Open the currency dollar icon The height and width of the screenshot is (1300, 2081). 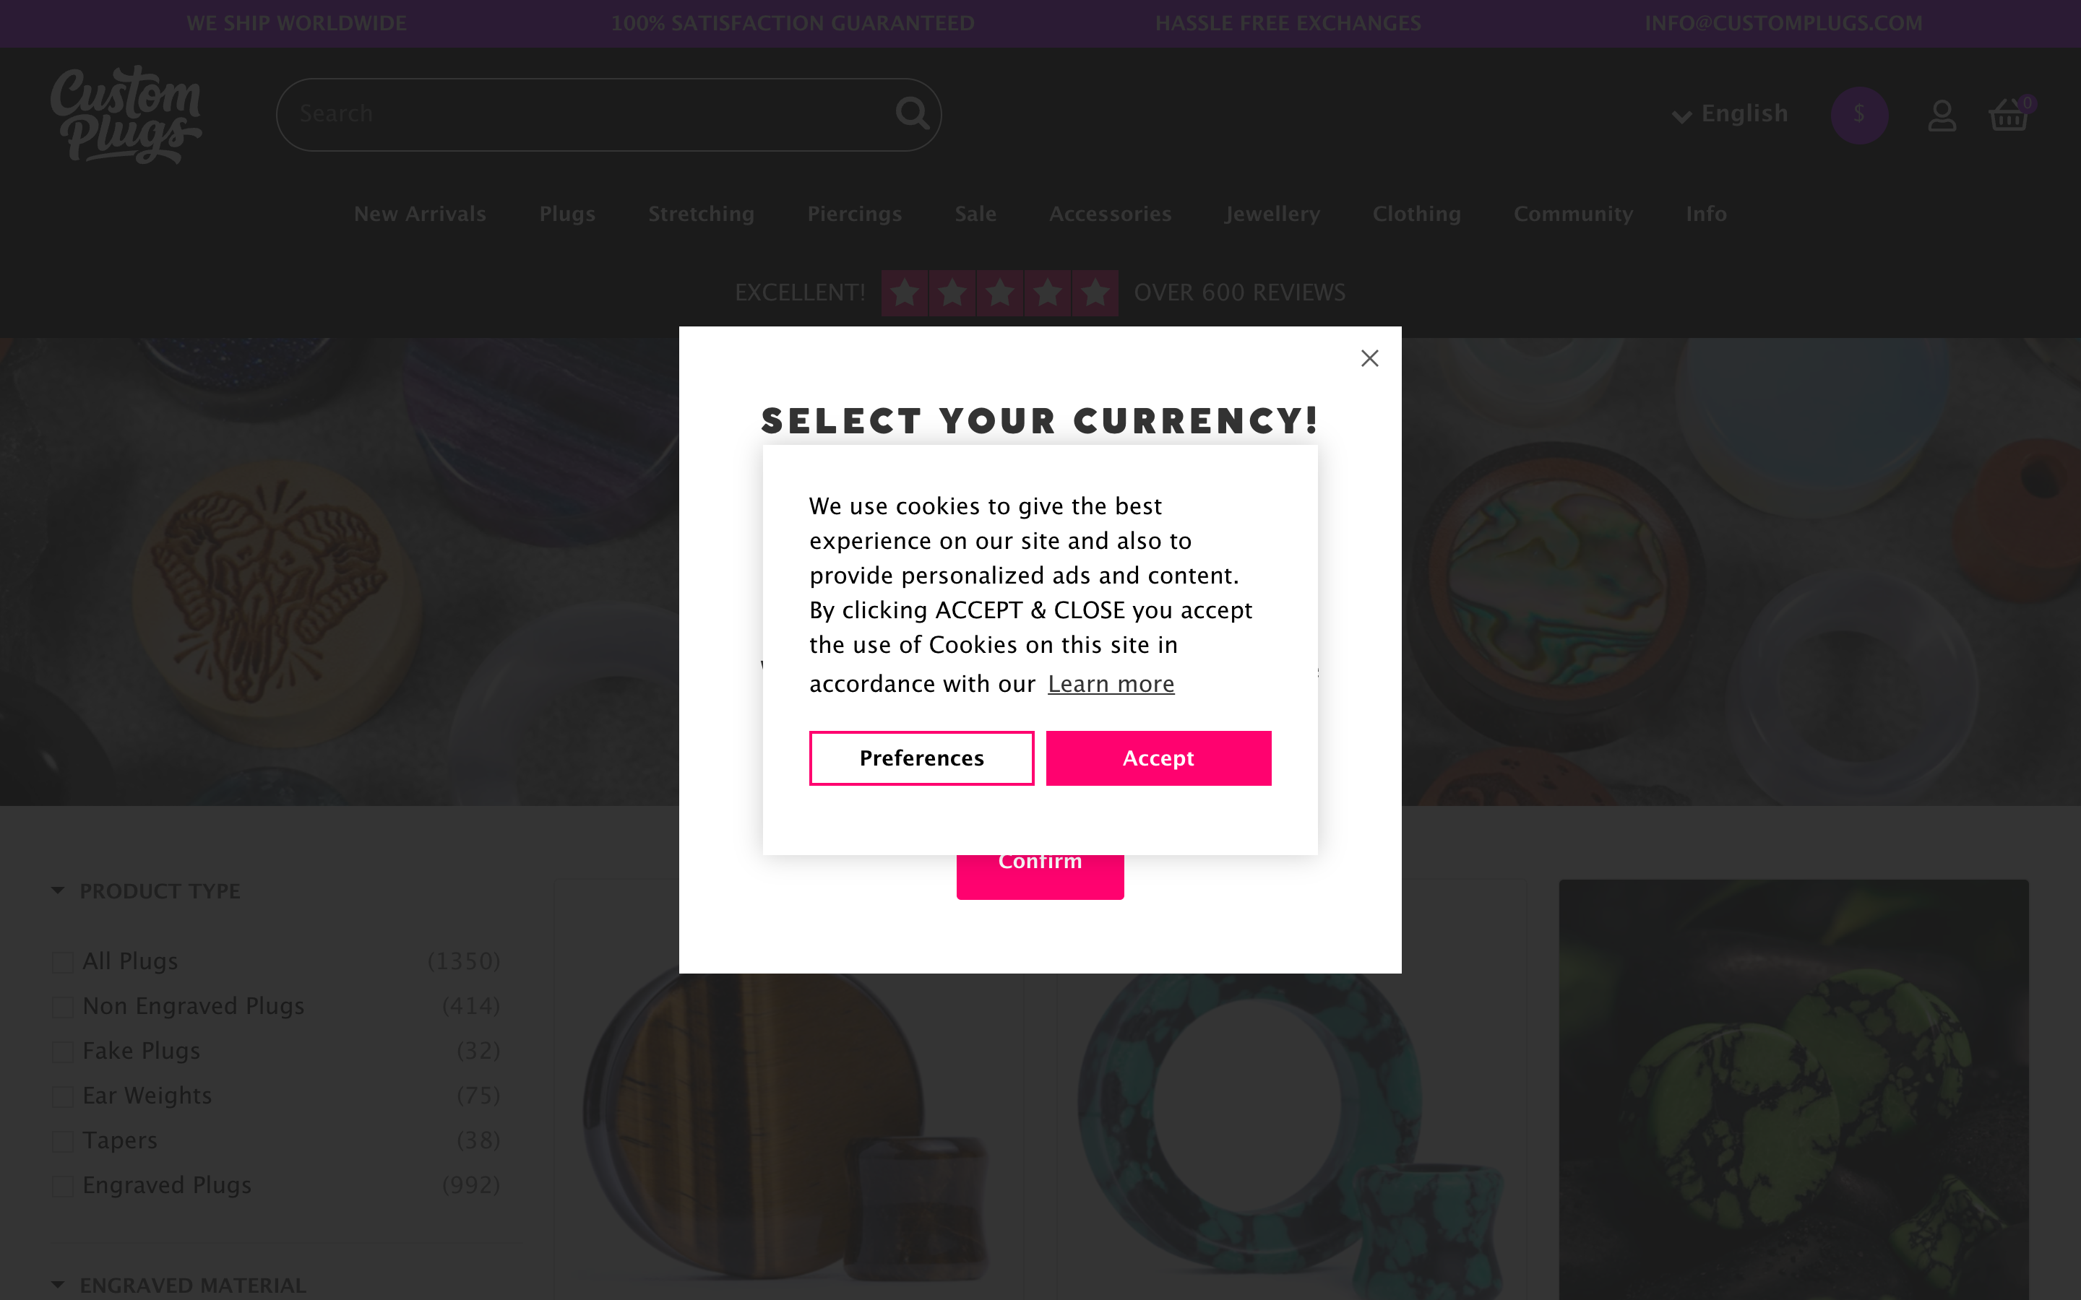1859,114
